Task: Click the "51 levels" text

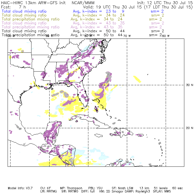Action: [161, 188]
